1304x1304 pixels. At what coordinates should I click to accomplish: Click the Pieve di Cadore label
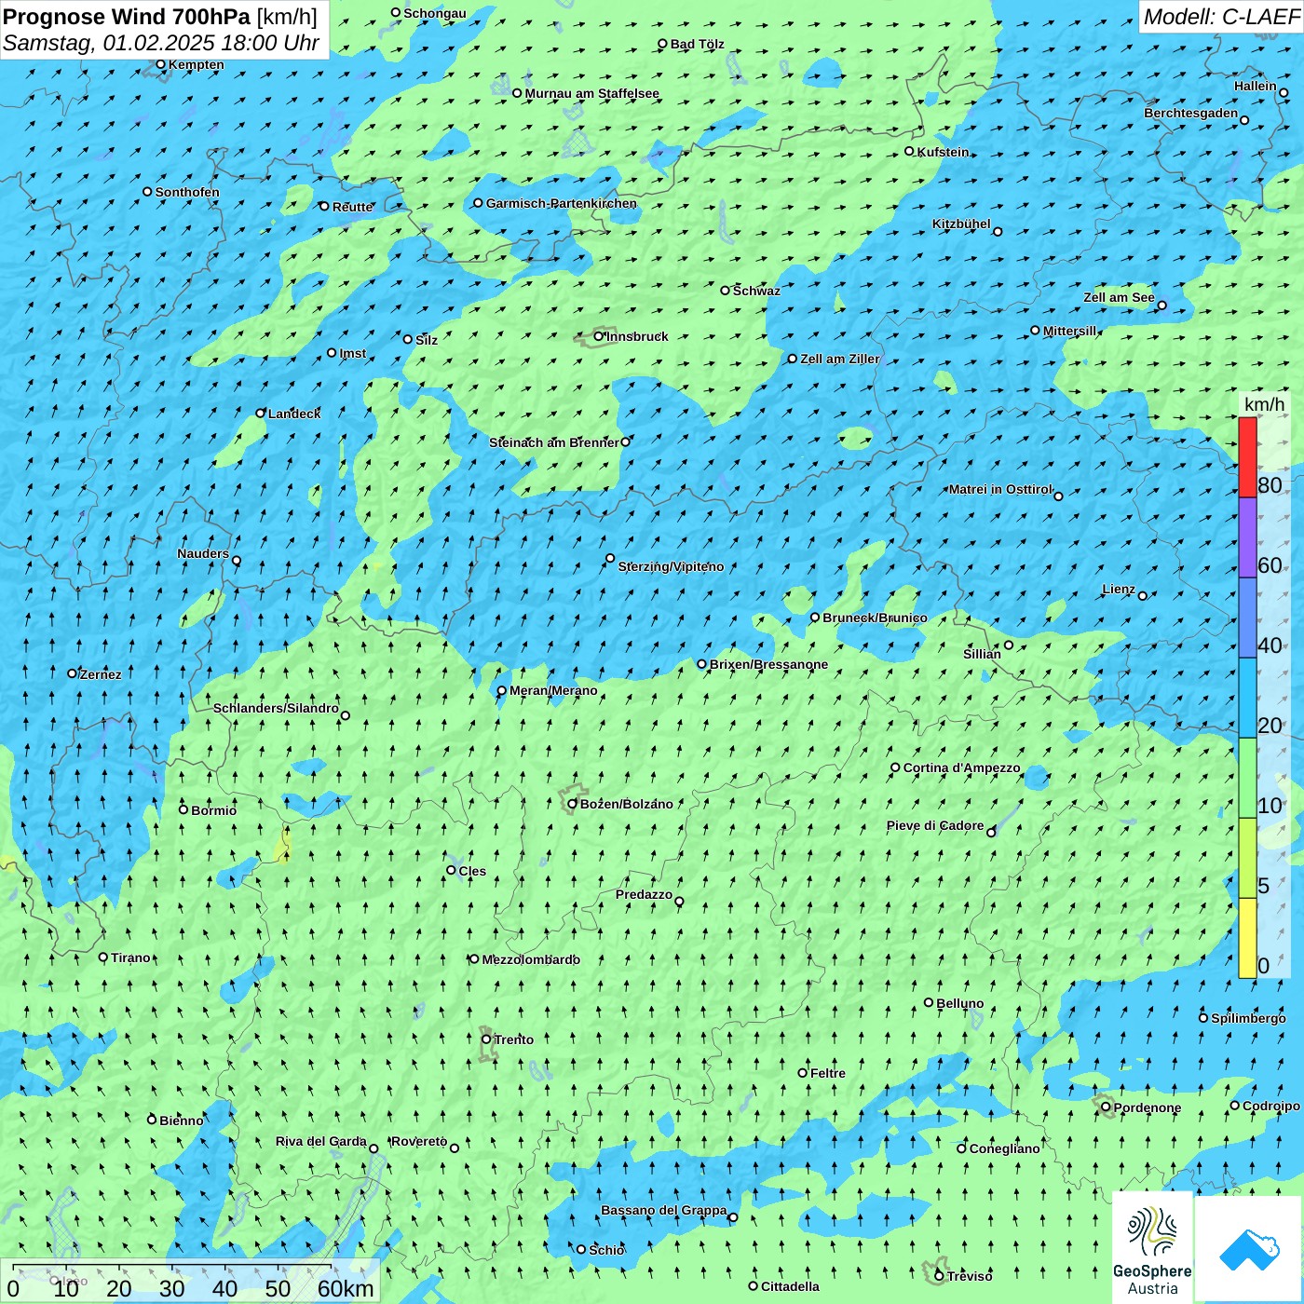pyautogui.click(x=935, y=825)
